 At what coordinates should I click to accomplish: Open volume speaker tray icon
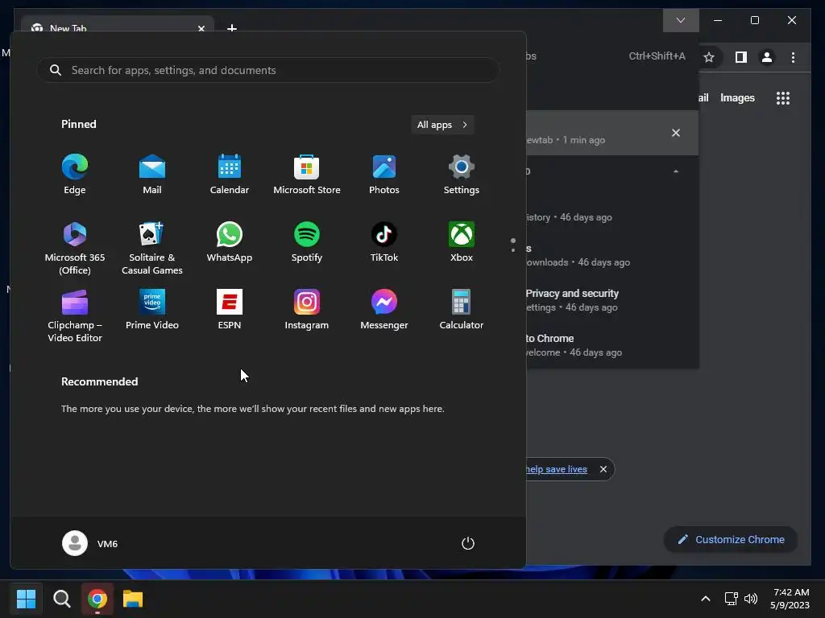click(x=751, y=599)
